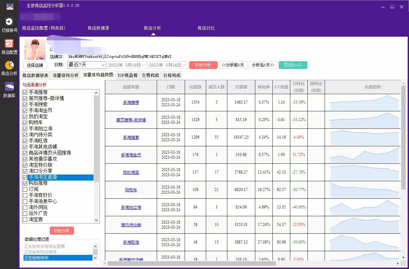Screen dimensions: 409x269
Task: Open the 数据库 panel icon
Action: point(9,87)
